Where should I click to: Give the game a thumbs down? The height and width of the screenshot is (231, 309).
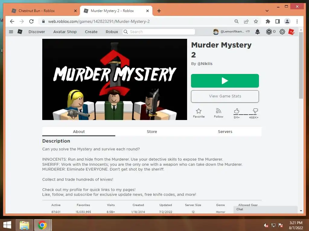[255, 111]
